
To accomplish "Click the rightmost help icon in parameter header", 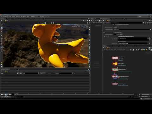I will pyautogui.click(x=151, y=23).
